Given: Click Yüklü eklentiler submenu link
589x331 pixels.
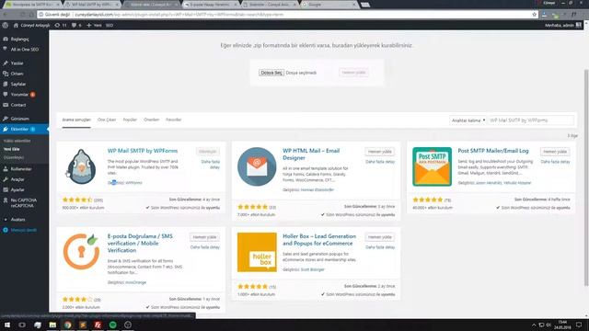Looking at the screenshot, I should 17,141.
